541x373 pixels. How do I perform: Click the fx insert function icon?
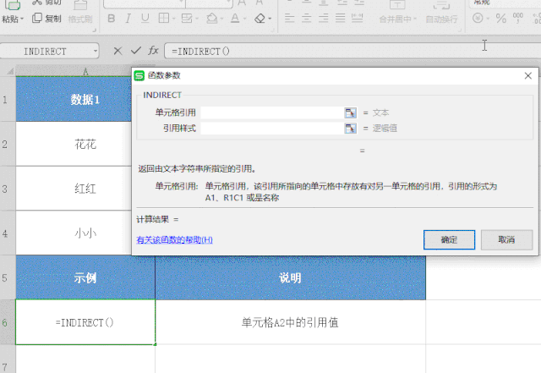[153, 51]
